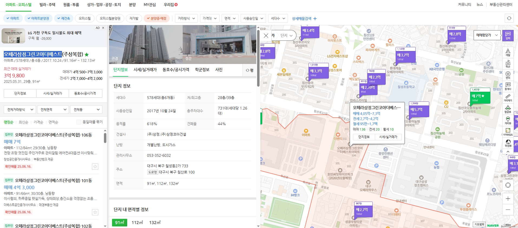The width and height of the screenshot is (518, 228).
Task: Open the 전체거래방식 dropdown
Action: 20,110
